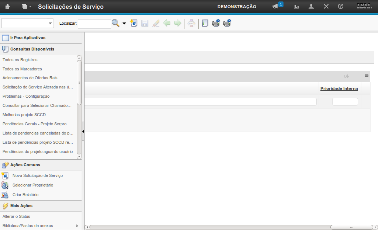Collapse the left navigation side panel
The image size is (378, 230).
click(83, 131)
